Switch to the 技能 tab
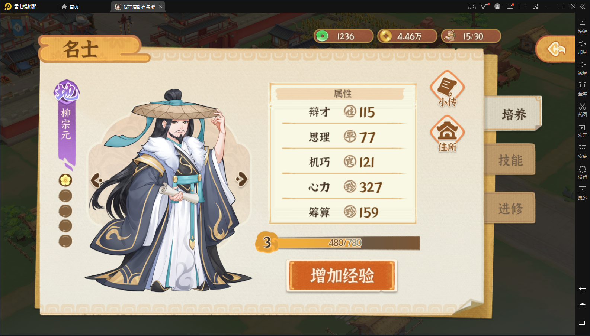590x336 pixels. pos(510,160)
